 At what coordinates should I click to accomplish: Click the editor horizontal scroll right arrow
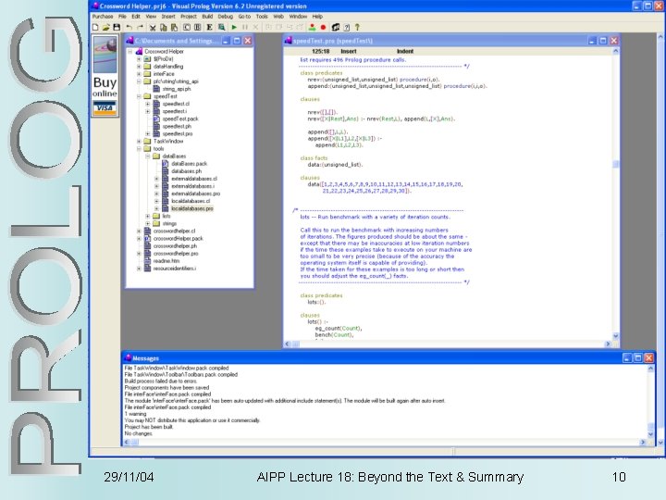point(608,344)
